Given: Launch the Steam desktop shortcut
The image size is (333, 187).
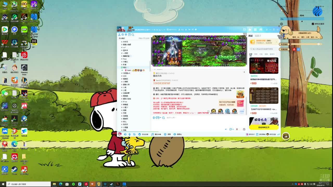Looking at the screenshot, I should 14,170.
